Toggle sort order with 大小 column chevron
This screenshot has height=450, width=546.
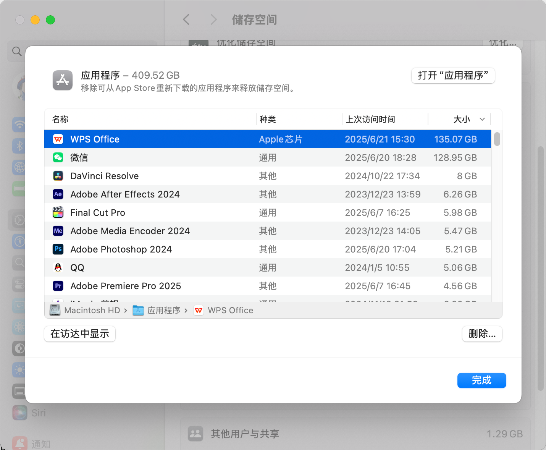(482, 119)
